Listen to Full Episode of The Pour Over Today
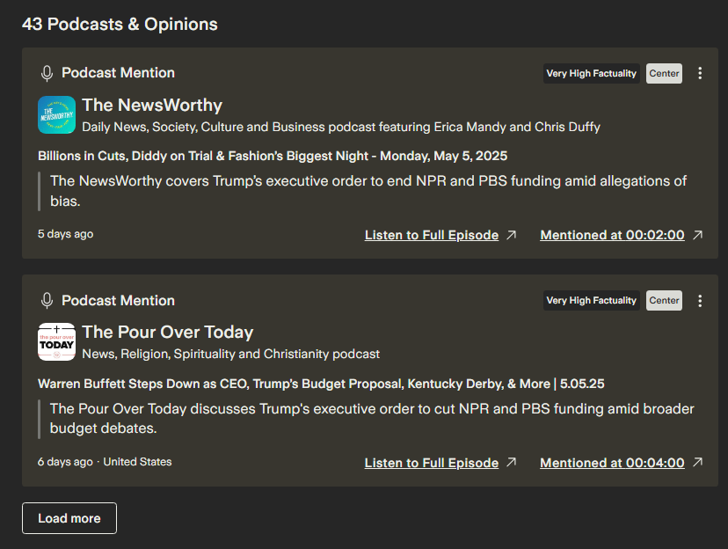Viewport: 728px width, 549px height. (432, 463)
